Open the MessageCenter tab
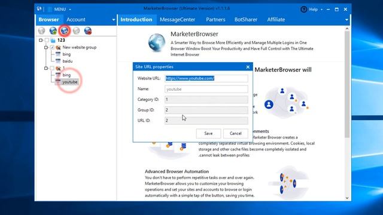This screenshot has width=383, height=215. [178, 20]
